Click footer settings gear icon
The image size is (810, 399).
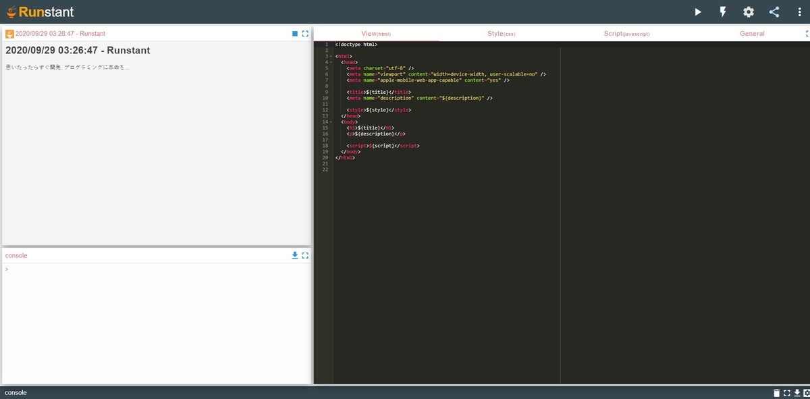pyautogui.click(x=807, y=392)
